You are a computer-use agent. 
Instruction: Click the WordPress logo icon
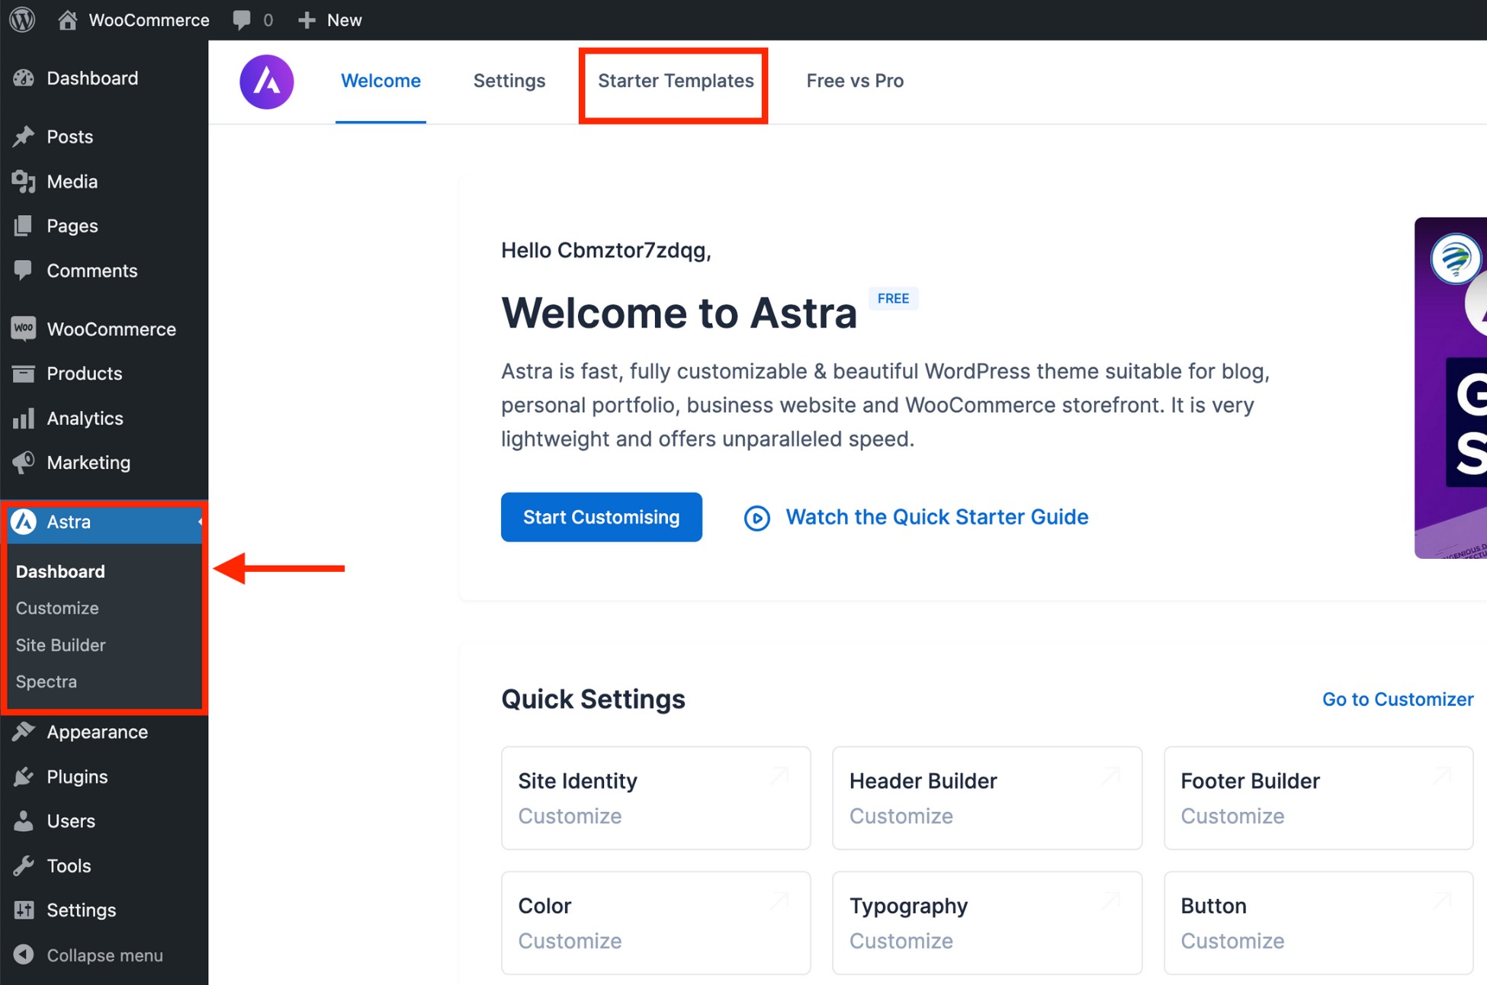(x=22, y=19)
